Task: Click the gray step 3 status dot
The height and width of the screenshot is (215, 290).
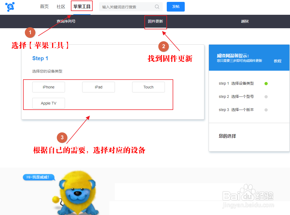Action: 266,110
